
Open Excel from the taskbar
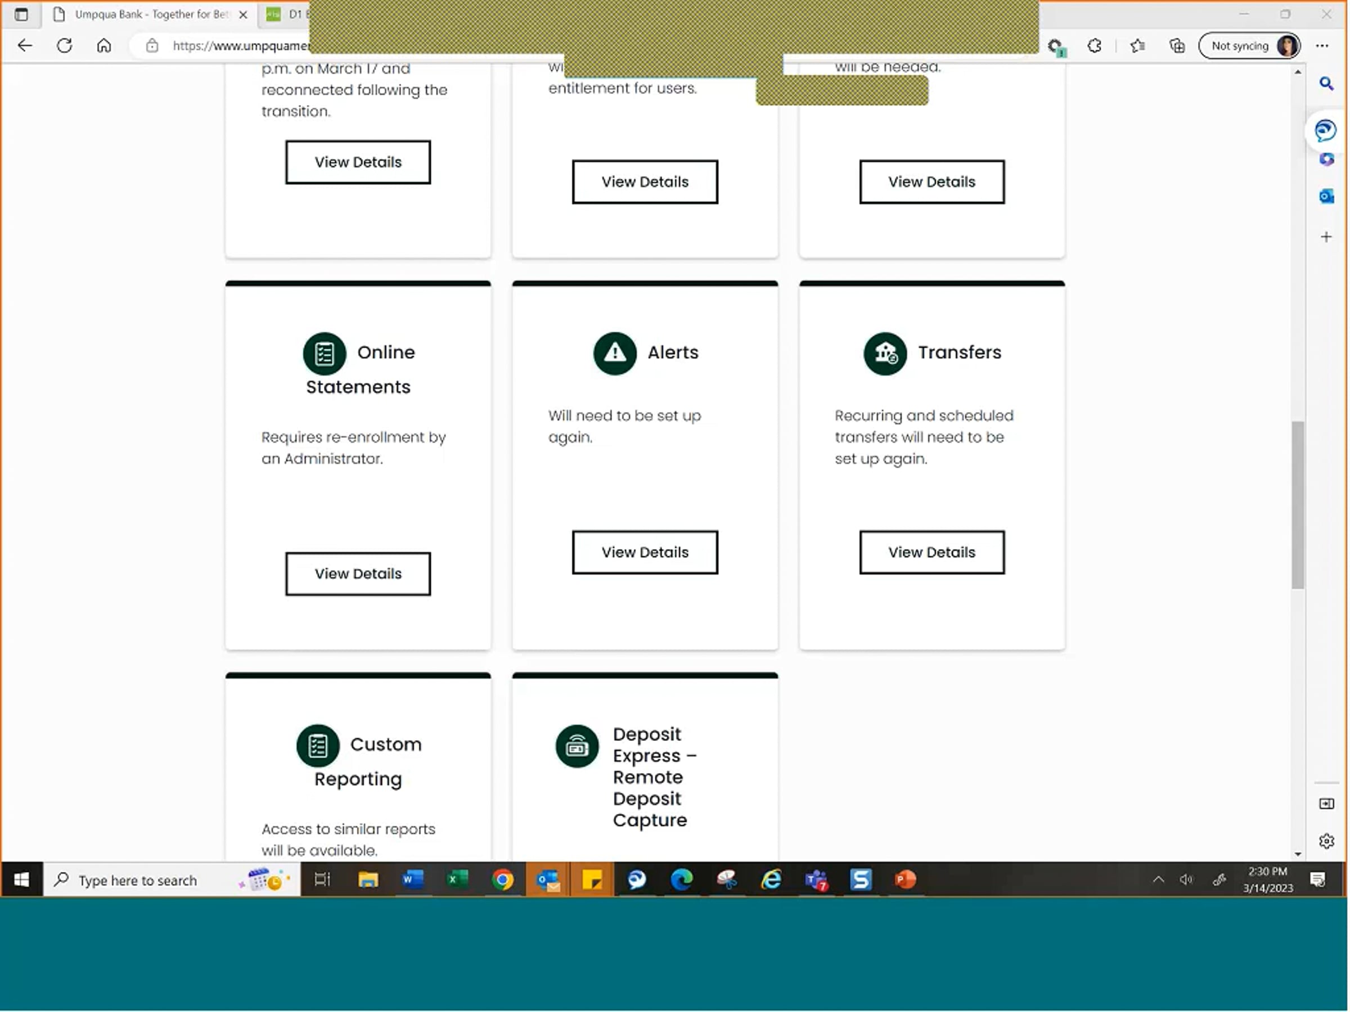point(457,880)
